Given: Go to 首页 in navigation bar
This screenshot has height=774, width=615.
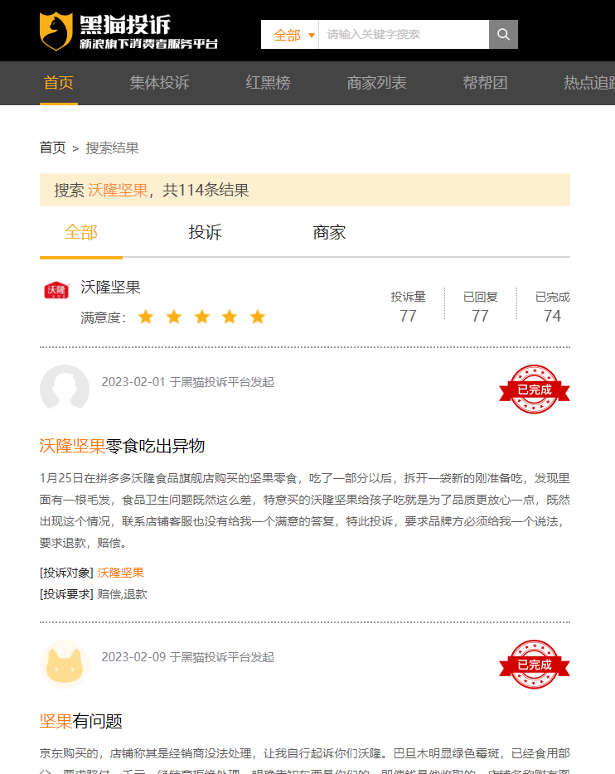Looking at the screenshot, I should (59, 83).
